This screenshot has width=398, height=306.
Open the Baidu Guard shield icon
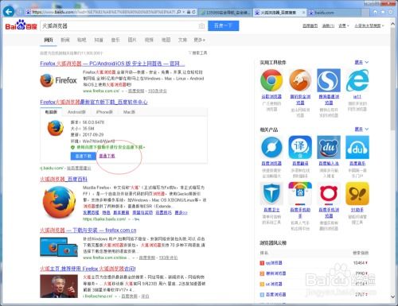point(271,194)
